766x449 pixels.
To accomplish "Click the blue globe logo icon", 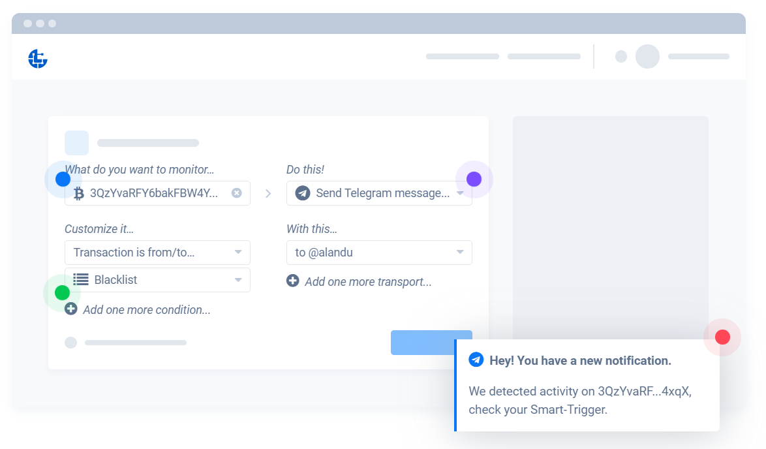I will pyautogui.click(x=38, y=59).
